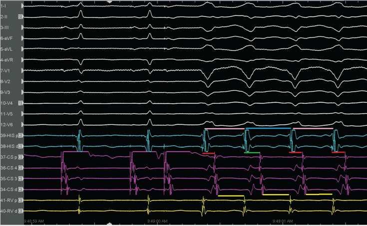
Task: Click the T badge on lead V4
Action: [x=20, y=103]
